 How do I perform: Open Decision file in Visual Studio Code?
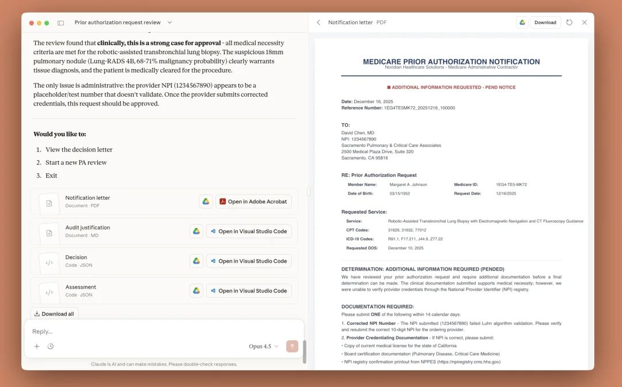(x=249, y=261)
